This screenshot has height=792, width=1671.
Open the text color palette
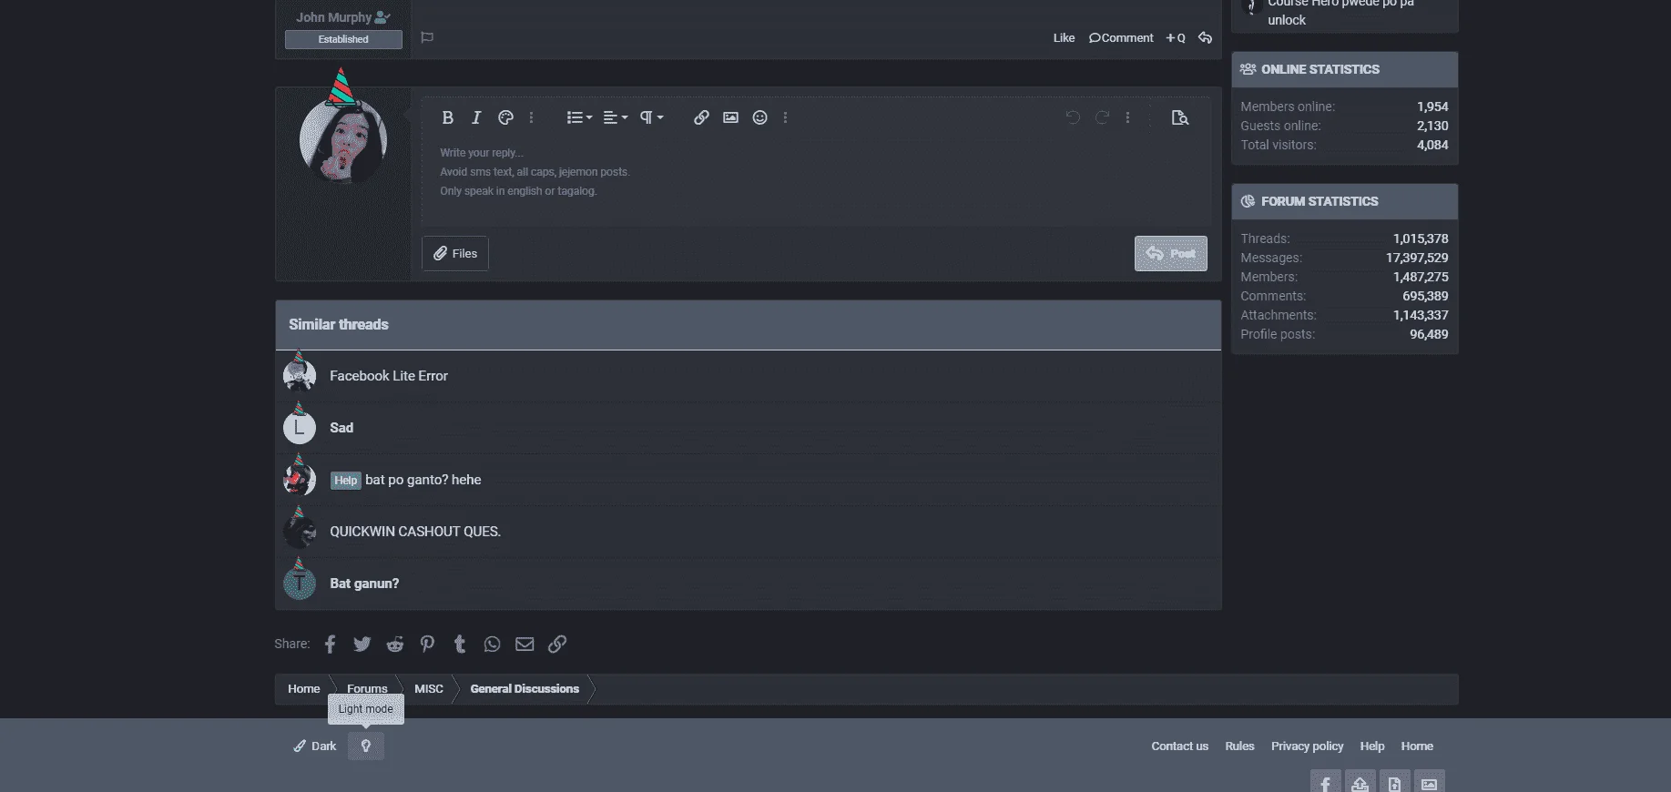point(505,117)
